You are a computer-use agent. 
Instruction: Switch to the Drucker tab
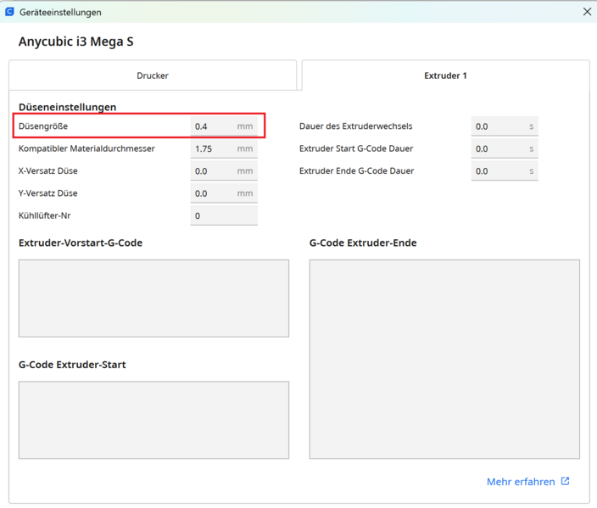tap(153, 75)
